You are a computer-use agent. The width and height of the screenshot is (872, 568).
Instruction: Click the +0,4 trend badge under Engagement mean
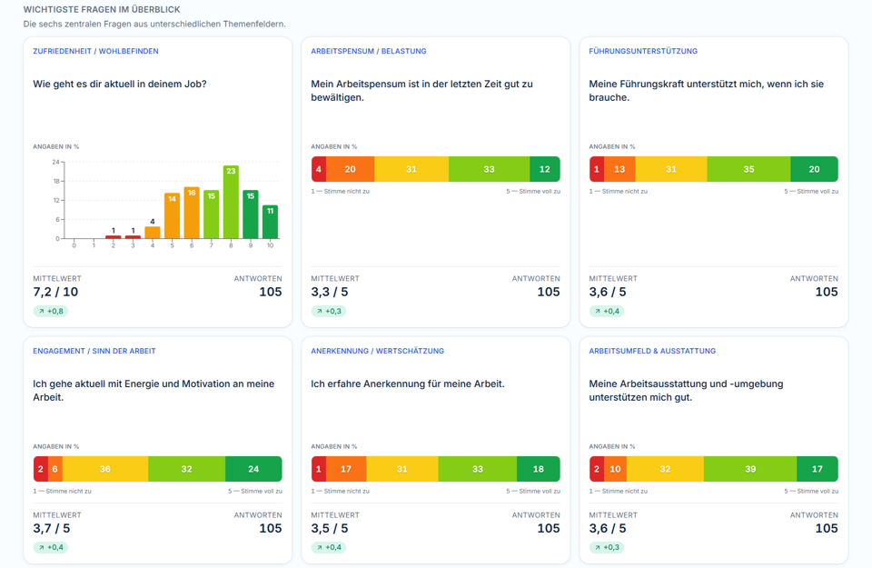pos(51,547)
